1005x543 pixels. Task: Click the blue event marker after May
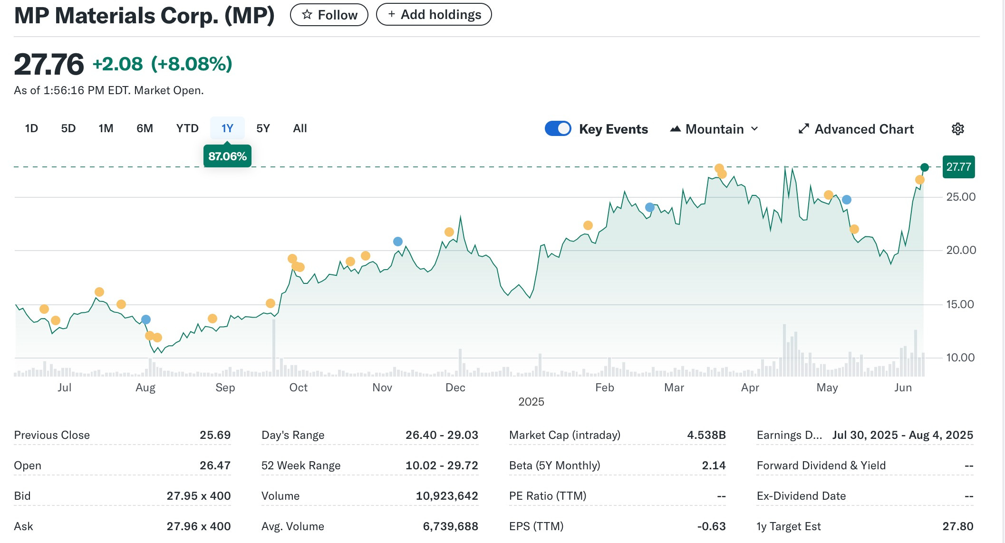tap(847, 200)
